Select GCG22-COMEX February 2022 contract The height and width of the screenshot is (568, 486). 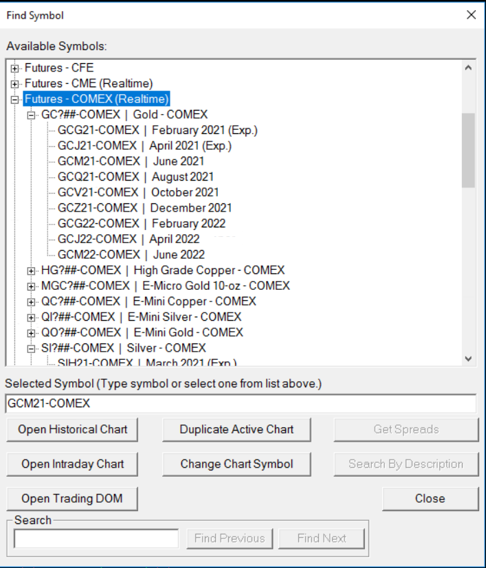[x=142, y=223]
